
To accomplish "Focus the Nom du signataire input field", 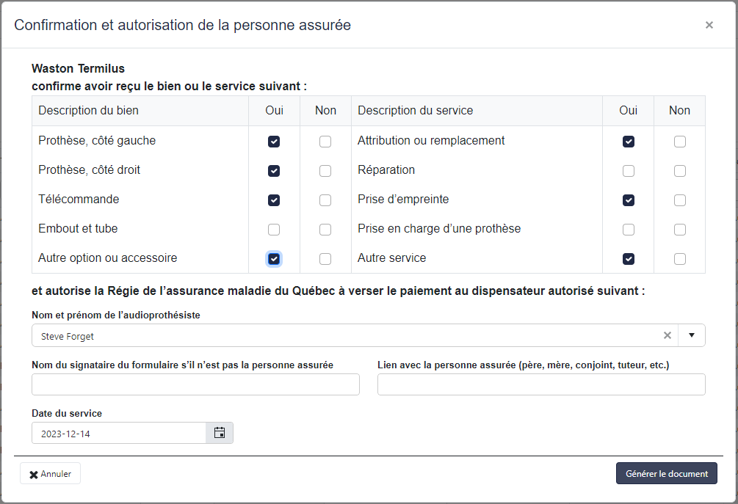I will (x=195, y=384).
